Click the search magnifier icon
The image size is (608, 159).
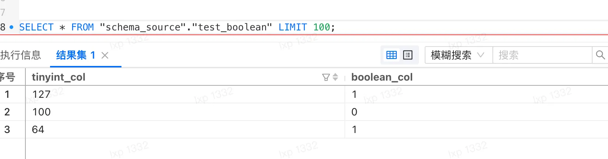(600, 55)
